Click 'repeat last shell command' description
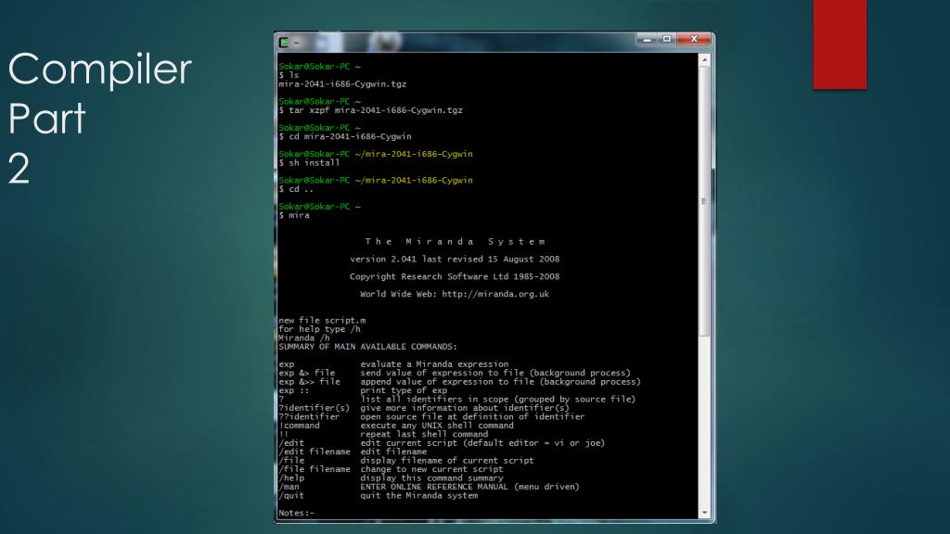Screen dimensions: 950x534 [424, 434]
